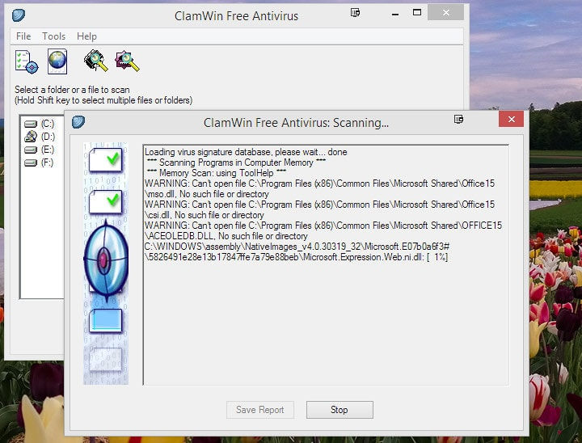Click 'Select a folder or a file to scan' label
The image size is (582, 443).
[72, 90]
